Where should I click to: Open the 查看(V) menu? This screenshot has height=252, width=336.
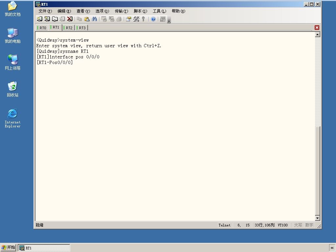[83, 11]
